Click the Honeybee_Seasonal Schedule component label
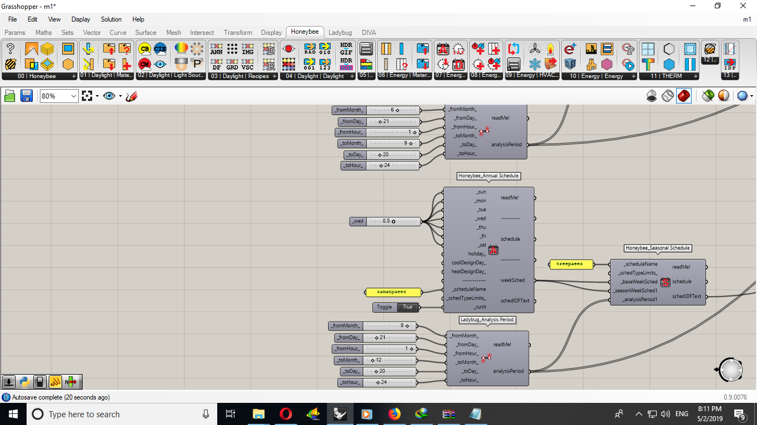This screenshot has width=757, height=425. 658,248
